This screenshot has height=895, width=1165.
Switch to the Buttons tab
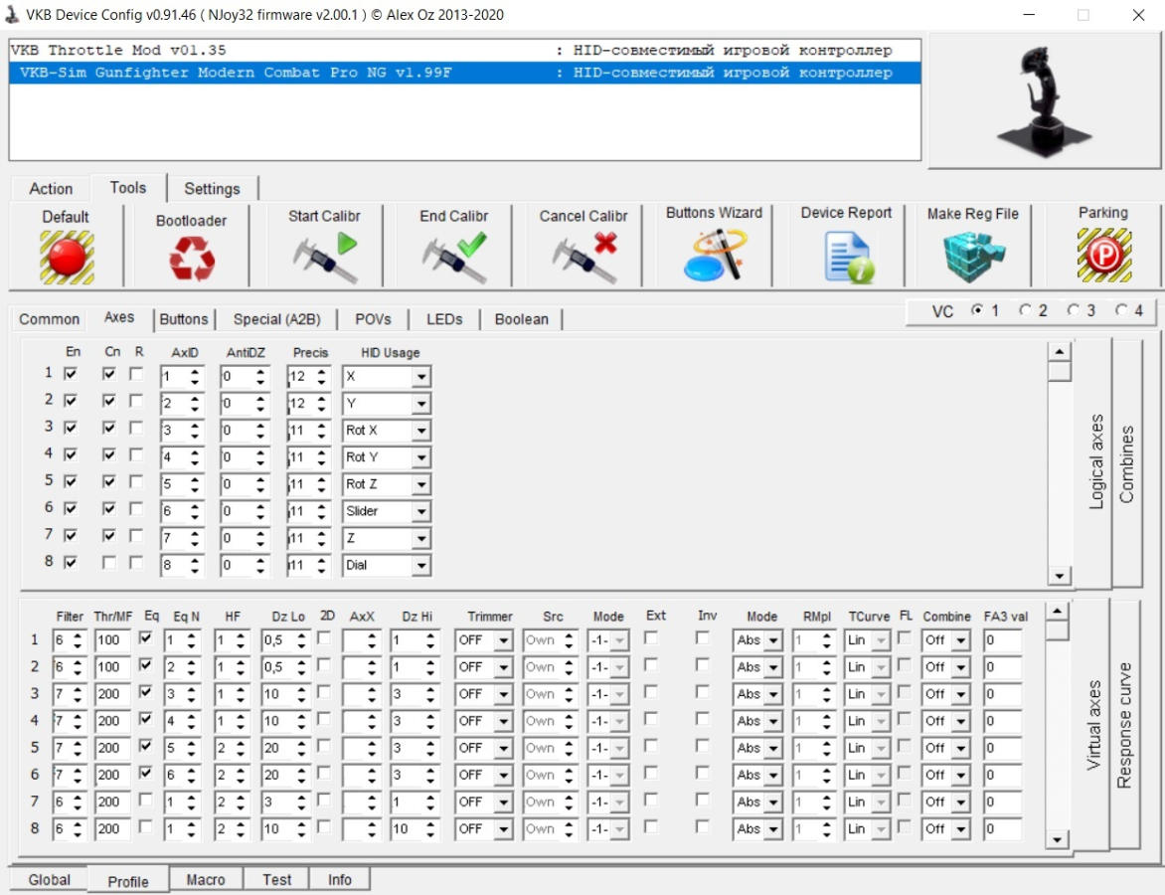184,319
